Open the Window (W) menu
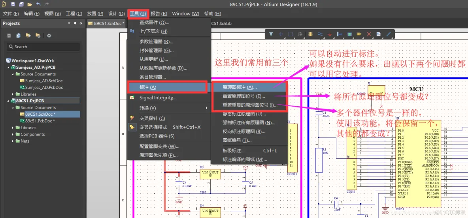468x218 pixels. pyautogui.click(x=185, y=14)
